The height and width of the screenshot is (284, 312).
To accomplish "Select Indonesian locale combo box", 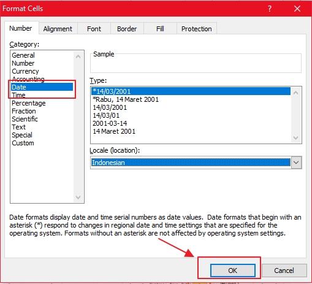I will pos(196,163).
